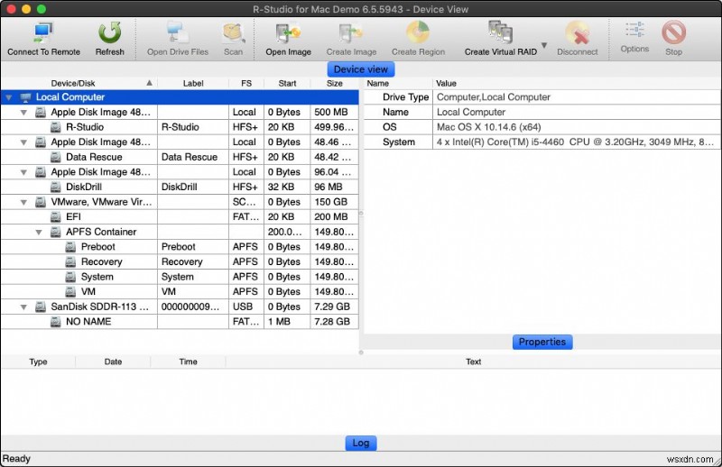This screenshot has height=467, width=722.
Task: Collapse the SanDisk SDDR-113 device node
Action: pos(23,307)
